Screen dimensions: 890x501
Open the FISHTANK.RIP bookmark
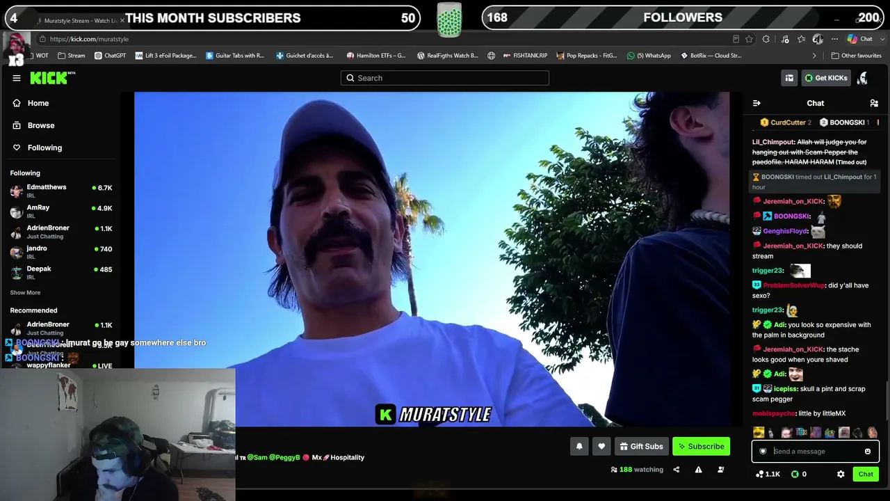click(524, 56)
